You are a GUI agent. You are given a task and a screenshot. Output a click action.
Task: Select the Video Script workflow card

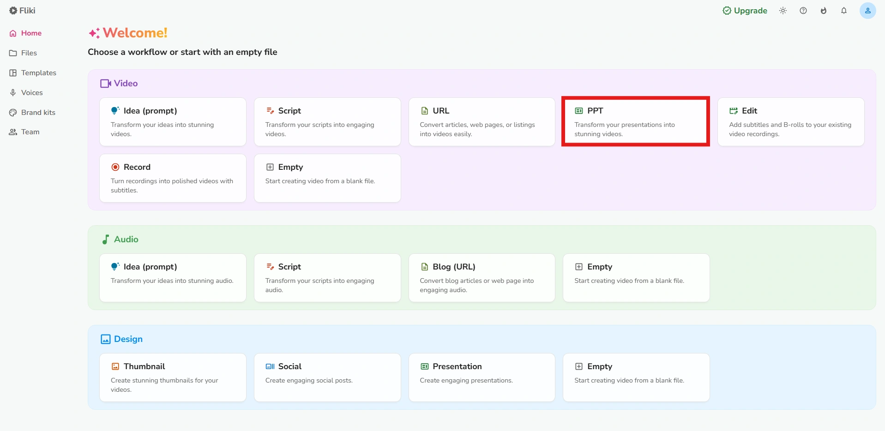[x=327, y=122]
